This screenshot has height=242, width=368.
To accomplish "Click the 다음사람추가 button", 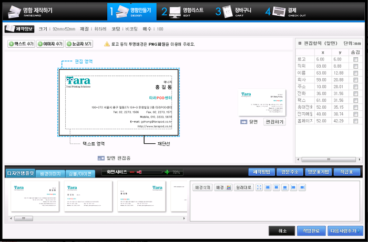I will coord(345,231).
